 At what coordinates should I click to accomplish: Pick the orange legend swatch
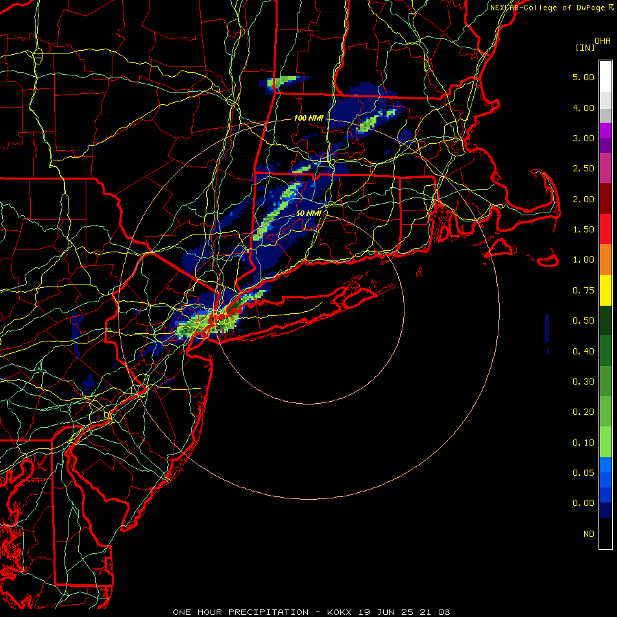605,260
